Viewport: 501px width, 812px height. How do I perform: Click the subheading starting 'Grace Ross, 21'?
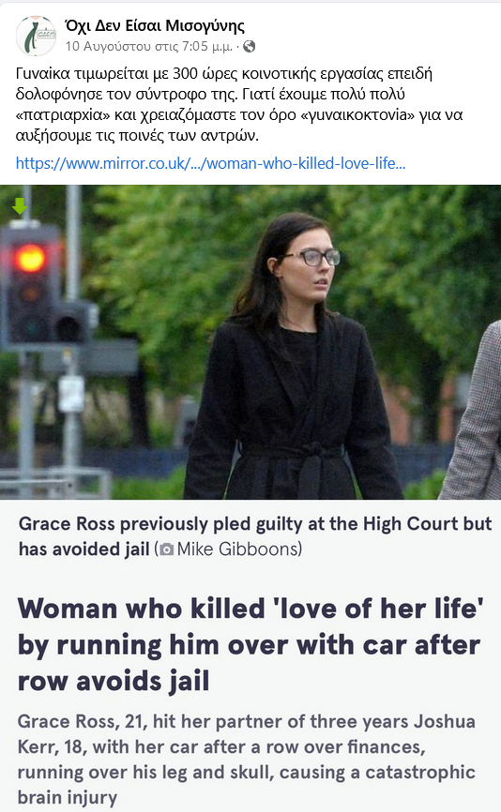pyautogui.click(x=247, y=759)
